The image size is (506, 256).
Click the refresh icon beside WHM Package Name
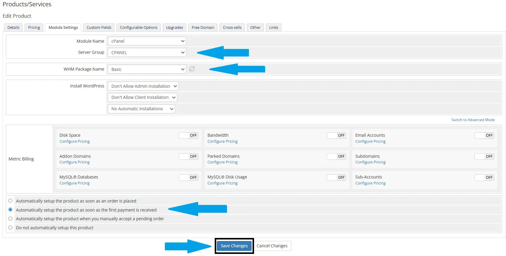pos(192,69)
